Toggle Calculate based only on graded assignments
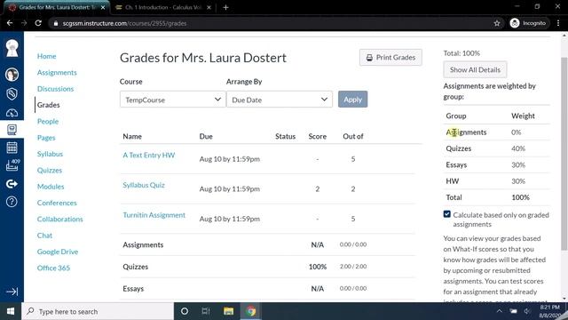568x320 pixels. (447, 214)
